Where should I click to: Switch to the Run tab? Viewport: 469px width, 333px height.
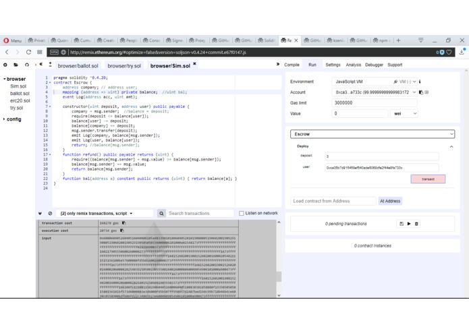point(312,65)
